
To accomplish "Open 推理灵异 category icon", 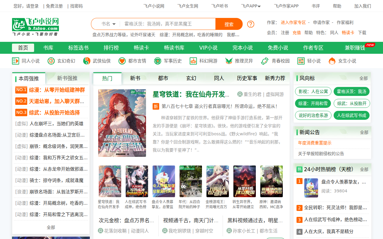I will [229, 61].
